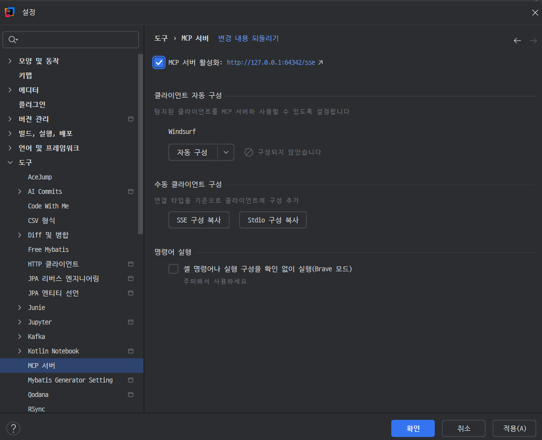The height and width of the screenshot is (440, 542).
Task: Click project-level icon next to JPA 엔티티 선언
Action: click(130, 293)
